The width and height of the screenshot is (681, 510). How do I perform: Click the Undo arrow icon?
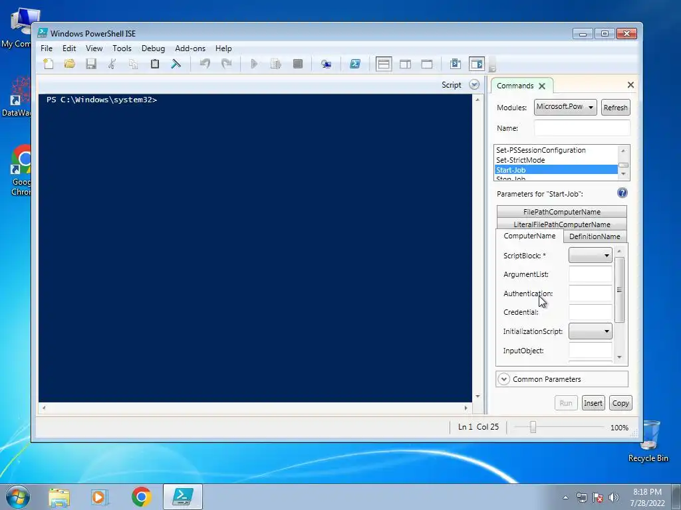[x=205, y=64]
